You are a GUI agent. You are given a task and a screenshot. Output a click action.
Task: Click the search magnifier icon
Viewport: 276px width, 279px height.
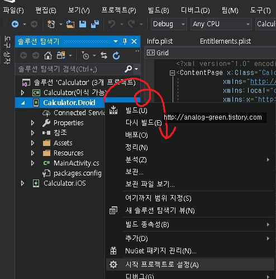pos(129,69)
